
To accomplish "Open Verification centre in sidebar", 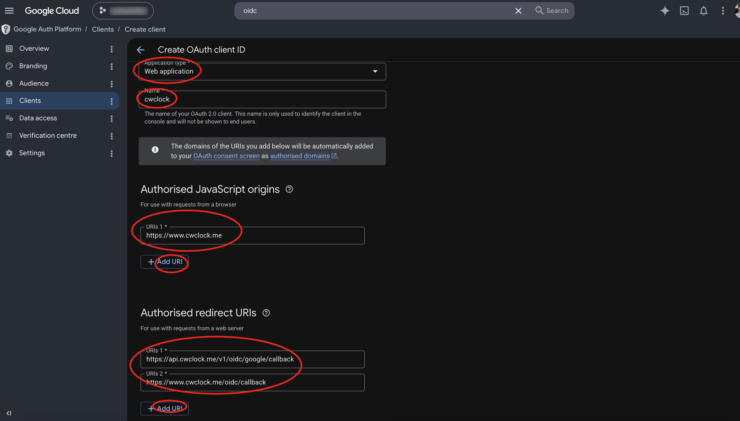I will coord(48,136).
